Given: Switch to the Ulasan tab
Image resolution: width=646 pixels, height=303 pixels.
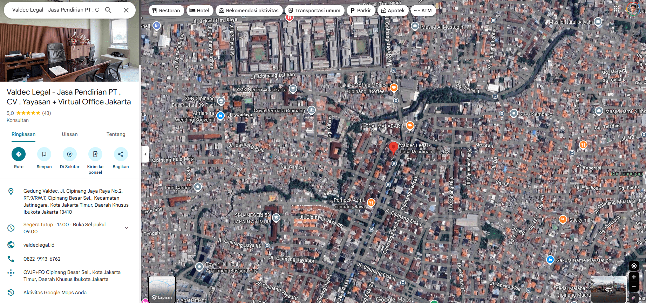Looking at the screenshot, I should [x=70, y=134].
